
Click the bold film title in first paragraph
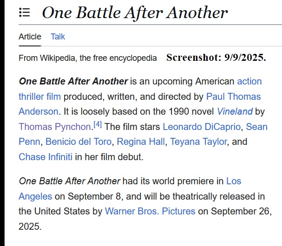click(73, 81)
